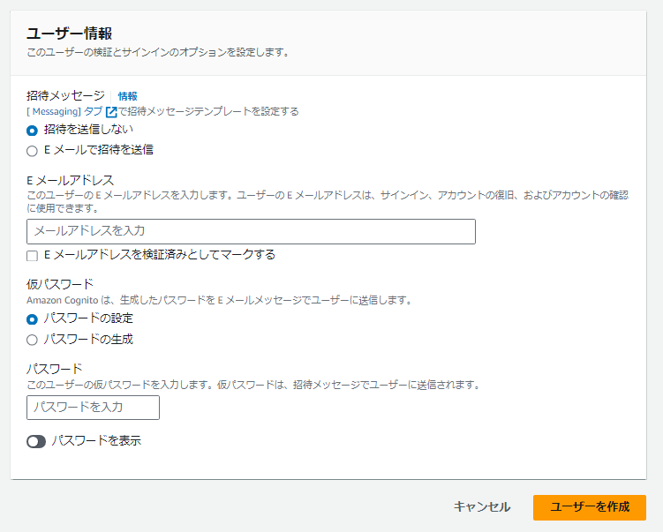The width and height of the screenshot is (663, 532).
Task: Click the external link icon after タブ
Action: pyautogui.click(x=111, y=112)
